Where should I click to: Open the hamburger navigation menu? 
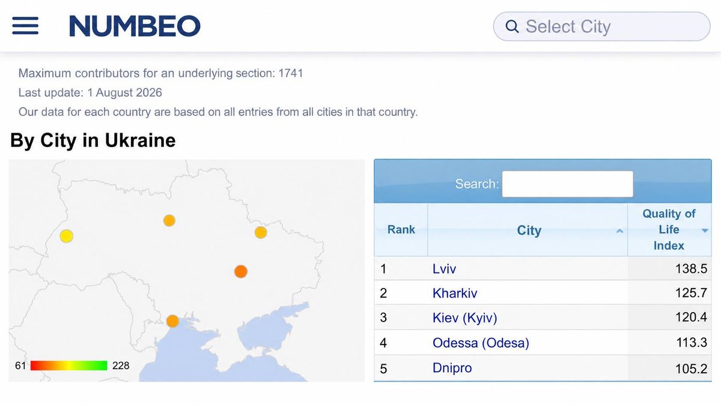tap(25, 26)
